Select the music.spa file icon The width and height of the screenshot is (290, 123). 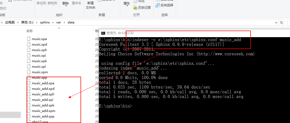pos(29,39)
